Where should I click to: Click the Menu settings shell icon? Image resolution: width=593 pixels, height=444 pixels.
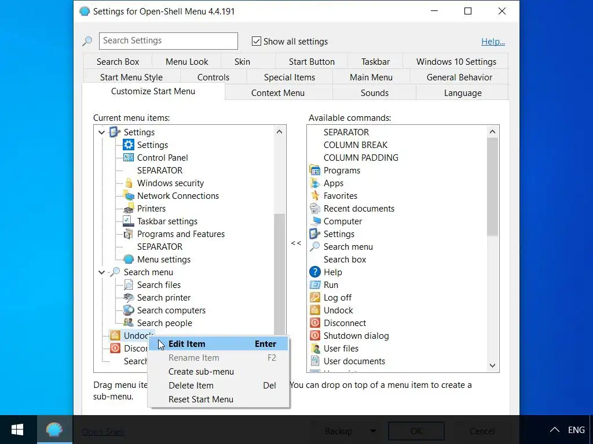129,260
